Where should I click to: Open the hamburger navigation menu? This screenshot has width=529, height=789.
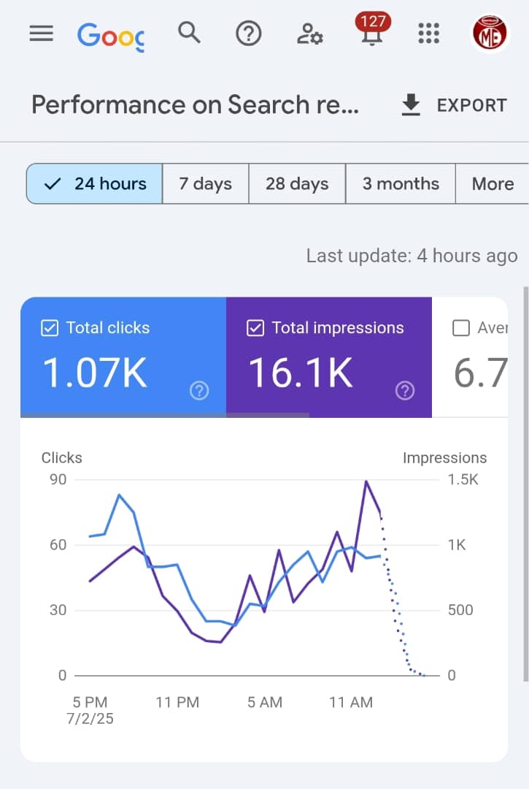pos(41,34)
